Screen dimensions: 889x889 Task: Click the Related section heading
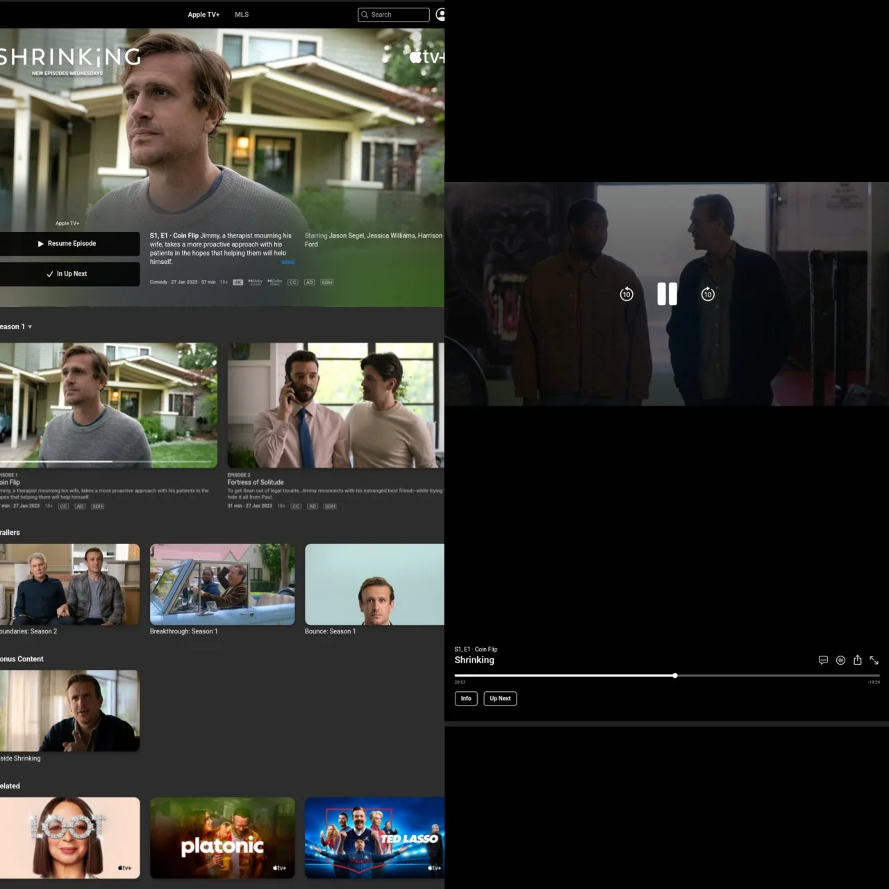pyautogui.click(x=10, y=786)
